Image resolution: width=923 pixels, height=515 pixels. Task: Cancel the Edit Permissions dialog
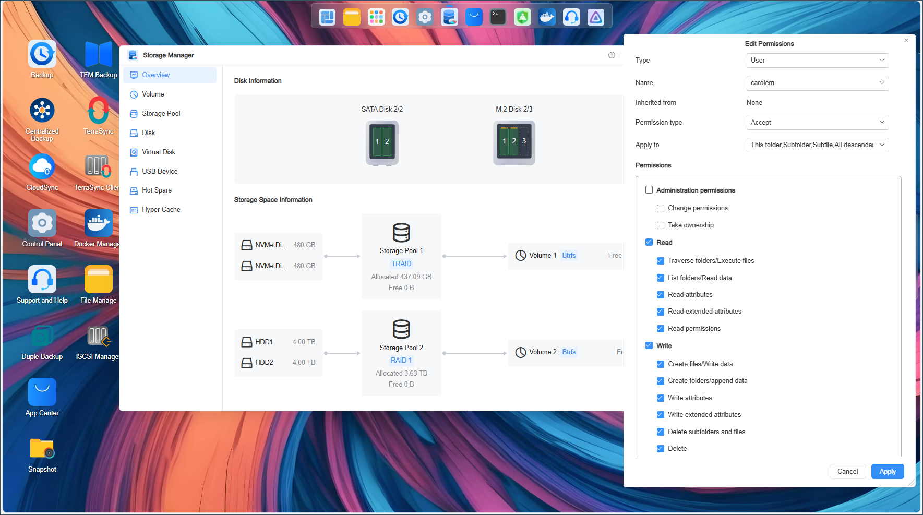pyautogui.click(x=847, y=471)
